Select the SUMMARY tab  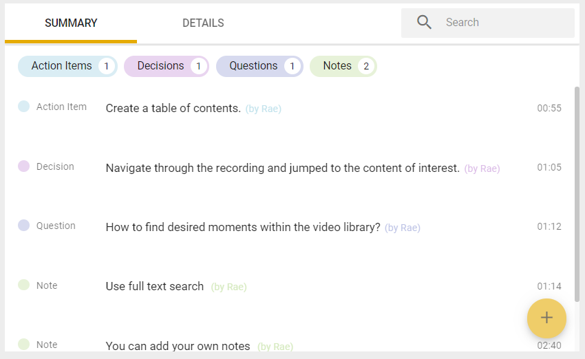click(x=71, y=23)
